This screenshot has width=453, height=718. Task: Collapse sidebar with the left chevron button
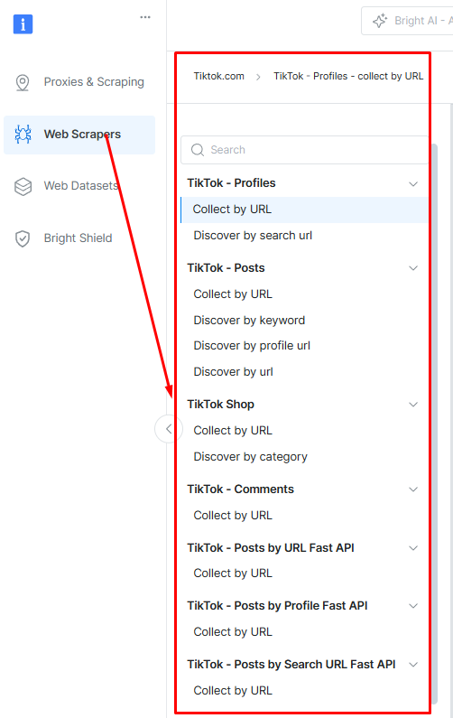[169, 429]
